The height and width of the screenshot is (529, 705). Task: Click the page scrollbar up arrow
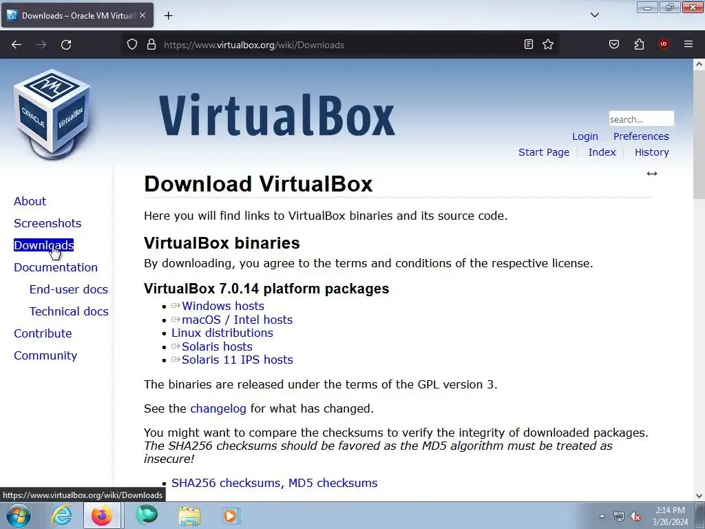pos(699,64)
